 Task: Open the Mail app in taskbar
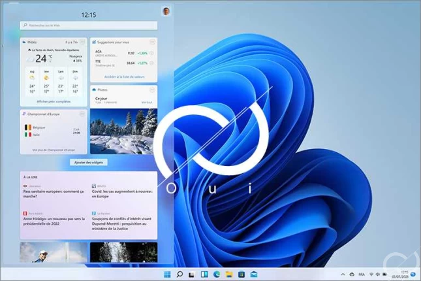[253, 274]
